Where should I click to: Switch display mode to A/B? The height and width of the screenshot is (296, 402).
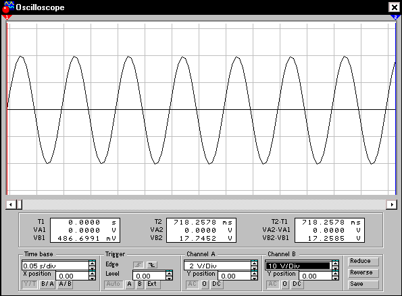65,284
